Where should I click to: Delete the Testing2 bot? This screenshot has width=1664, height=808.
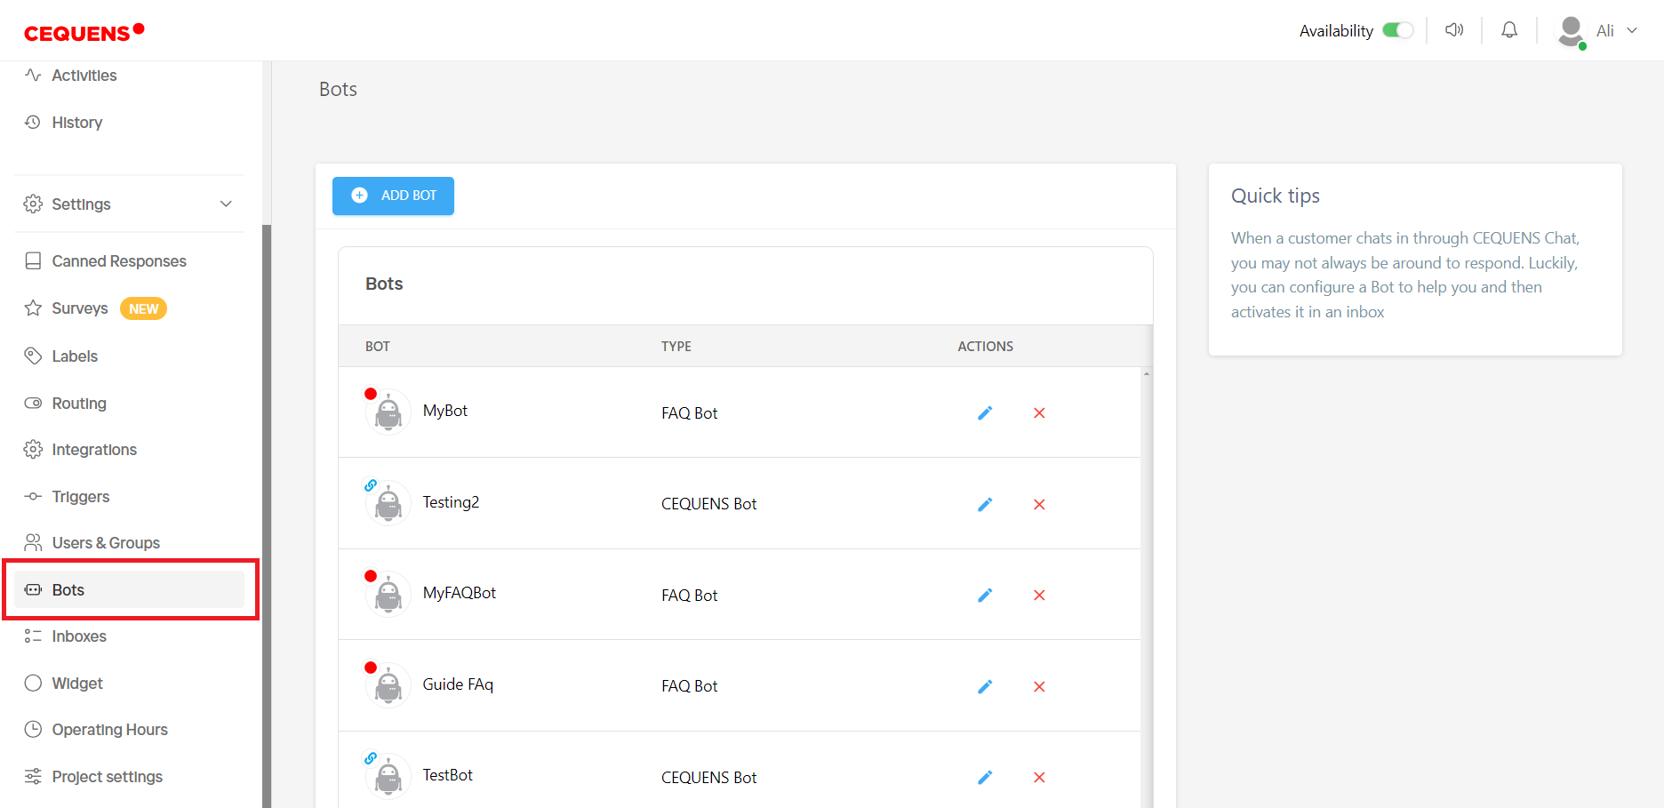(1039, 504)
